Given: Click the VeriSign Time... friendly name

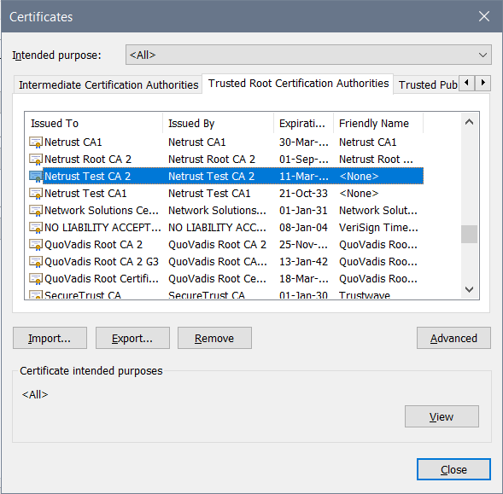Looking at the screenshot, I should point(378,227).
